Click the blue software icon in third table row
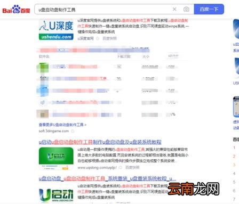Viewport: 239px width, 204px height. 43,91
